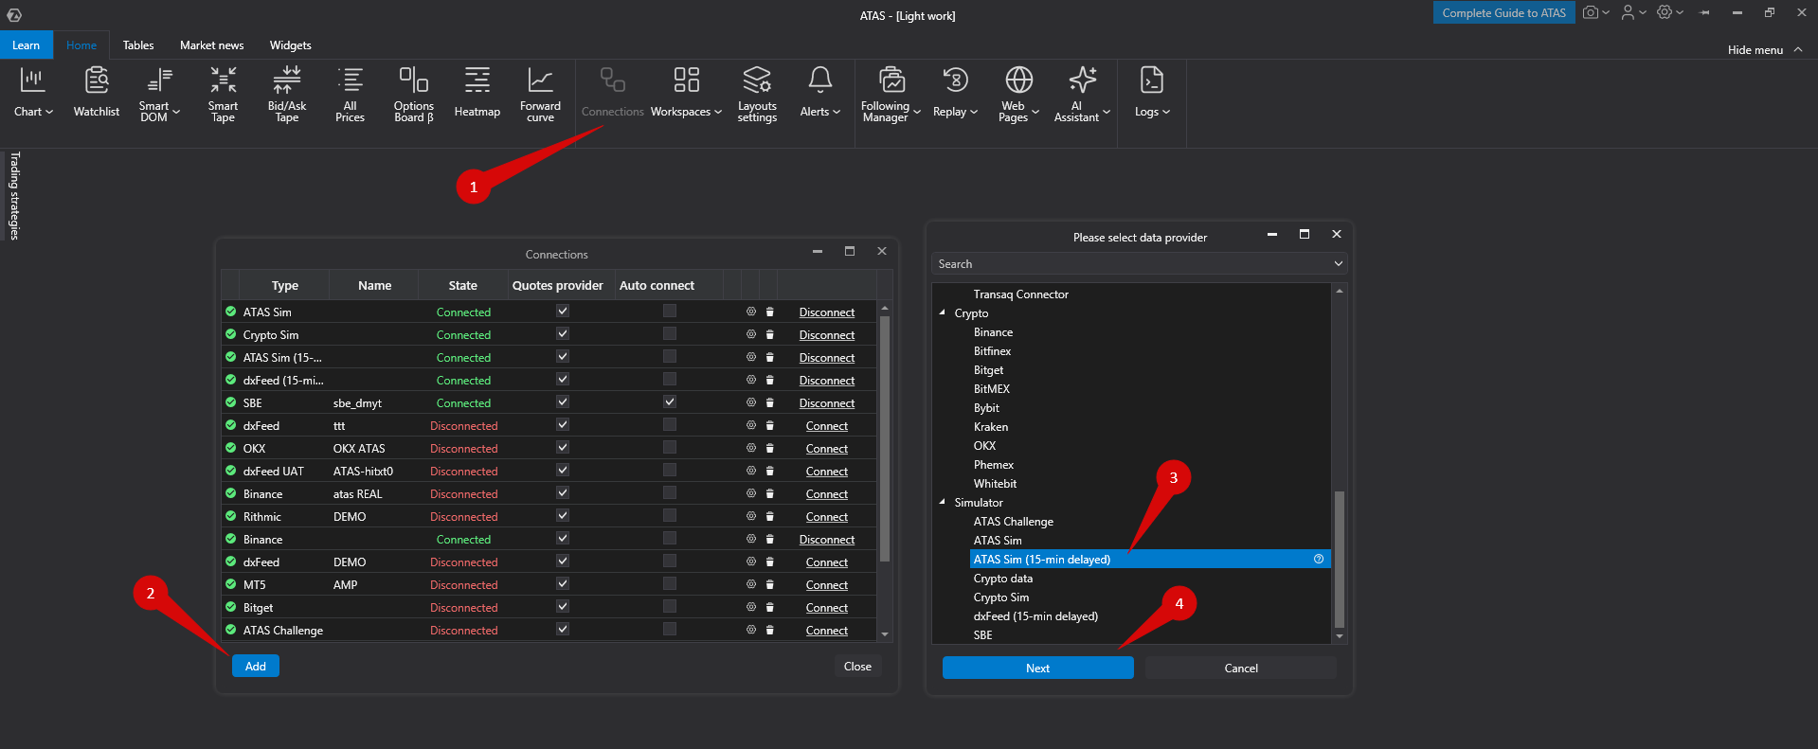Click the Connections toolbar icon
Viewport: 1818px width, 749px height.
613,92
